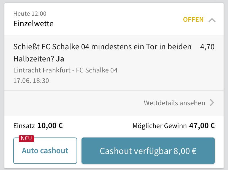
Task: Open the Eintracht Frankfurt - FC Schalke 04 match
Action: [x=66, y=70]
